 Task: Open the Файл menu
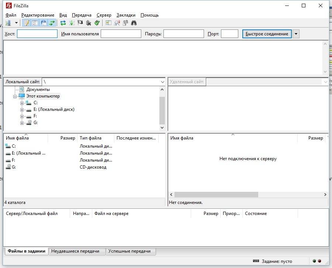(11, 15)
